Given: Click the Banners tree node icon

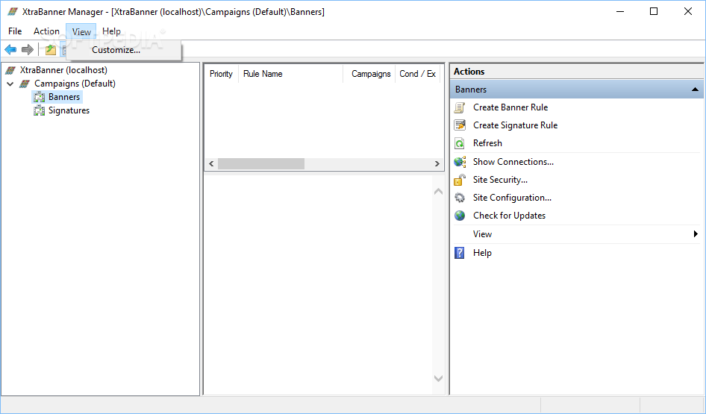Looking at the screenshot, I should [x=39, y=97].
